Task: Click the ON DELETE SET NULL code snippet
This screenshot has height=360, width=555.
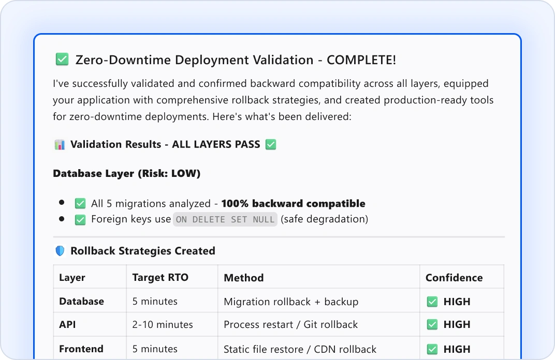Action: click(225, 219)
